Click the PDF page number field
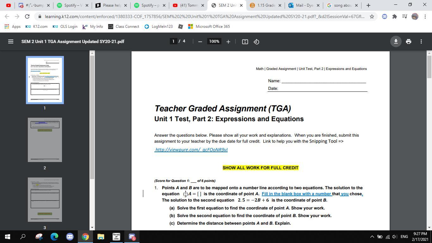The image size is (432, 243). [x=173, y=41]
